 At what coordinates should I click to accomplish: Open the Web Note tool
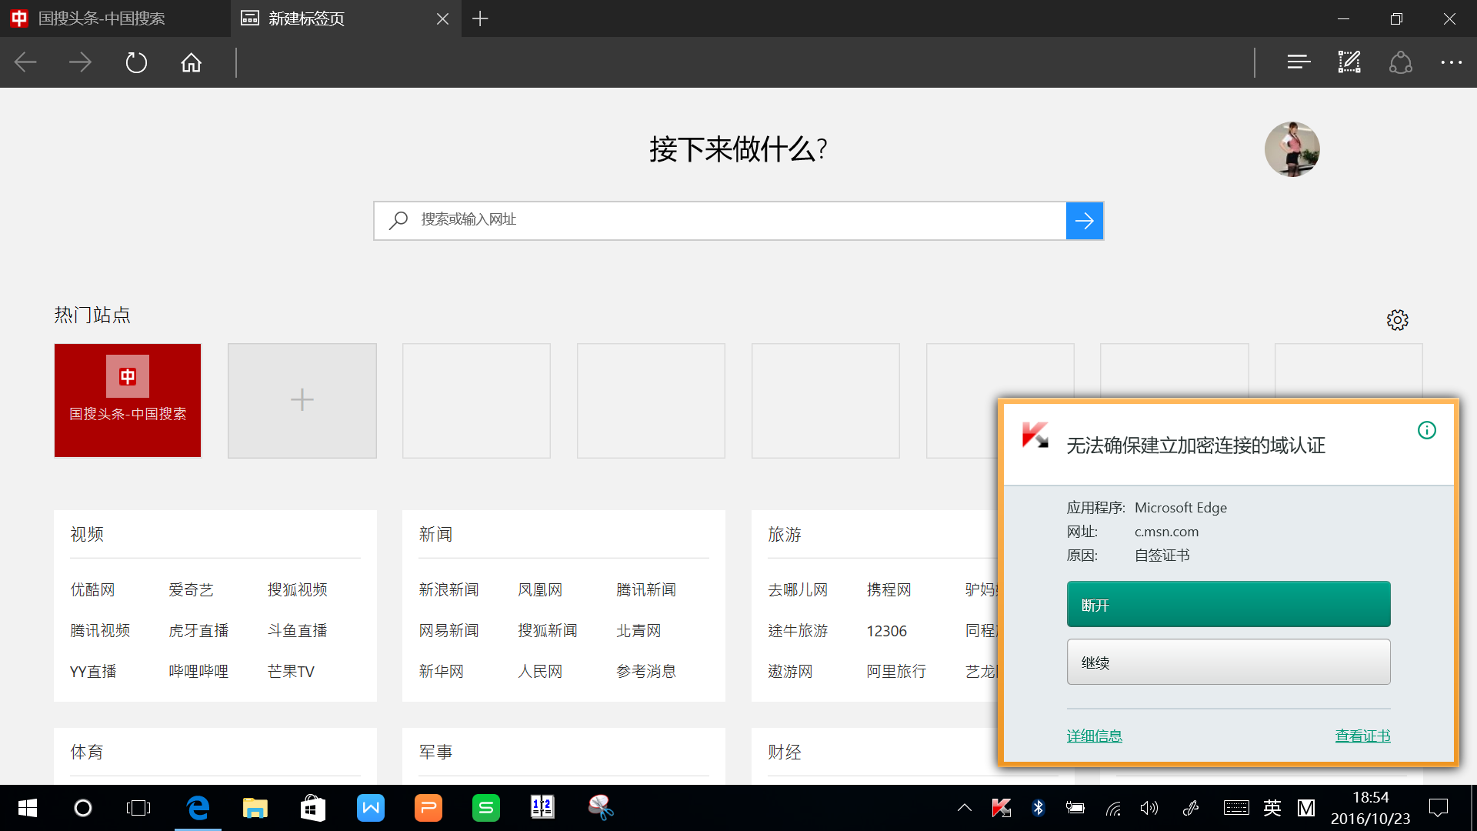[x=1349, y=62]
